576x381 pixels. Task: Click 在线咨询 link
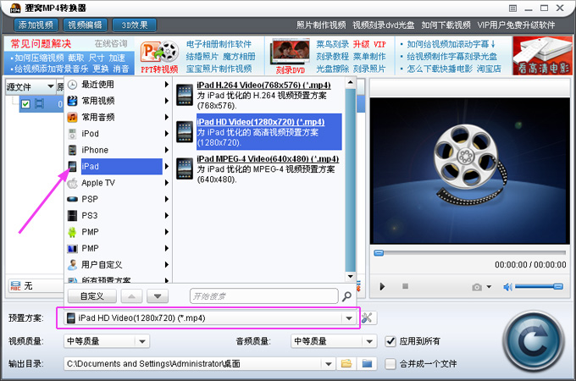[x=111, y=44]
